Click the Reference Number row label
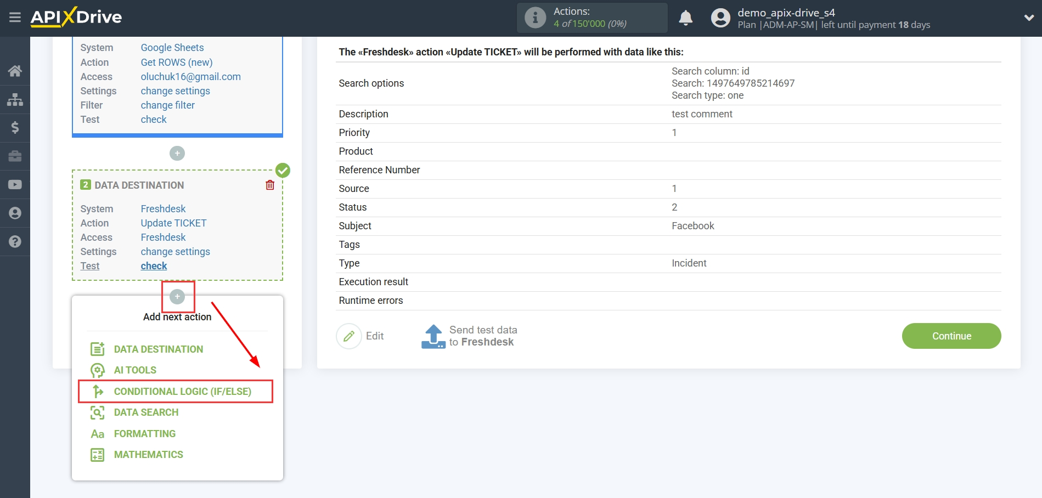This screenshot has height=498, width=1042. tap(380, 170)
